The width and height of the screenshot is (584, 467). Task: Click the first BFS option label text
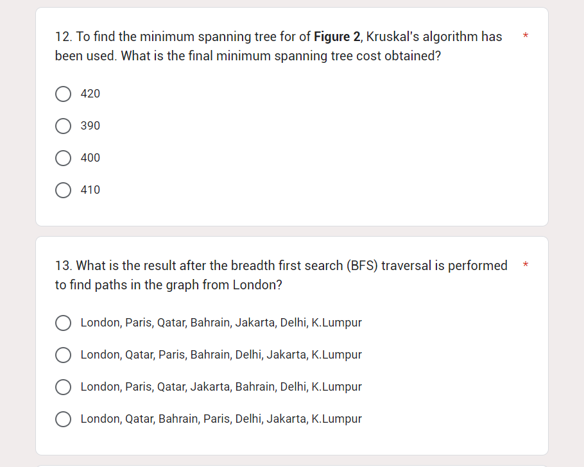coord(221,323)
